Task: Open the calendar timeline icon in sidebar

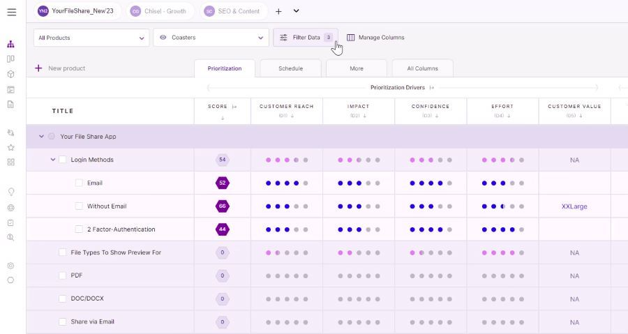Action: click(x=10, y=89)
